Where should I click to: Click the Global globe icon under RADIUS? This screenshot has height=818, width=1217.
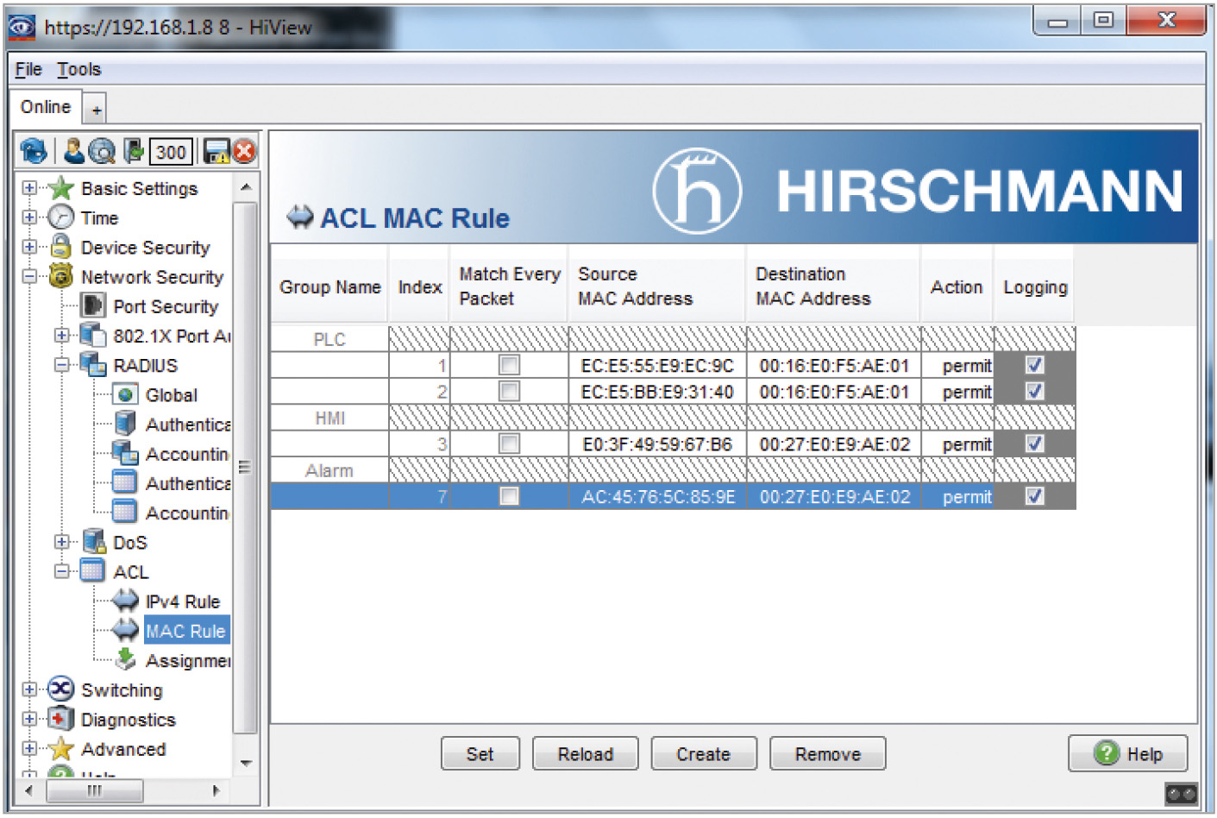pos(125,394)
